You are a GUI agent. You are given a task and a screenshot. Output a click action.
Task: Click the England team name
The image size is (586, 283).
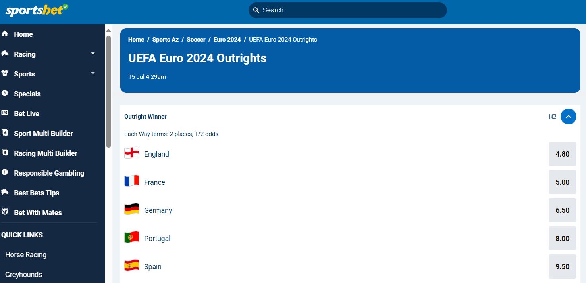tap(156, 154)
